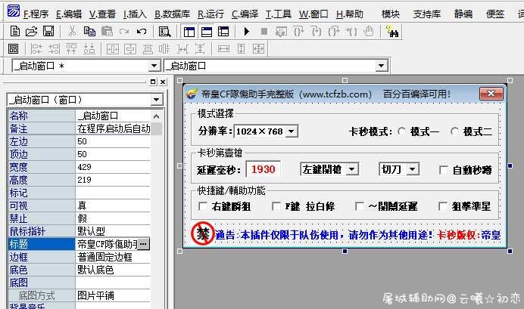Click the Run play triangle icon
The image size is (524, 309).
click(x=247, y=32)
